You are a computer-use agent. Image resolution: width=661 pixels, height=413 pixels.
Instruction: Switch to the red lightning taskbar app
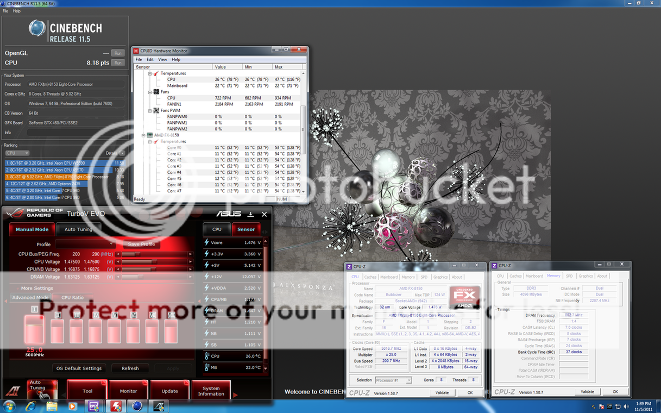click(116, 406)
